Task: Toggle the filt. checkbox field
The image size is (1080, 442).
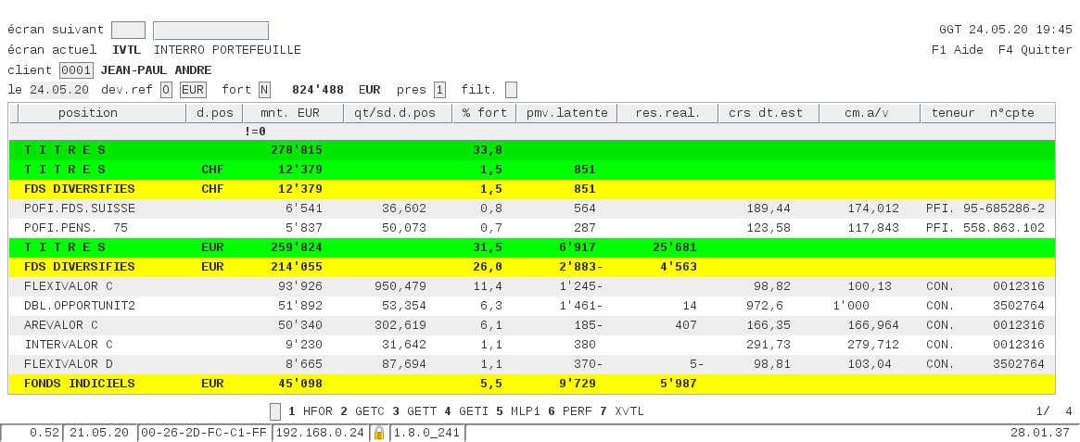Action: [511, 90]
